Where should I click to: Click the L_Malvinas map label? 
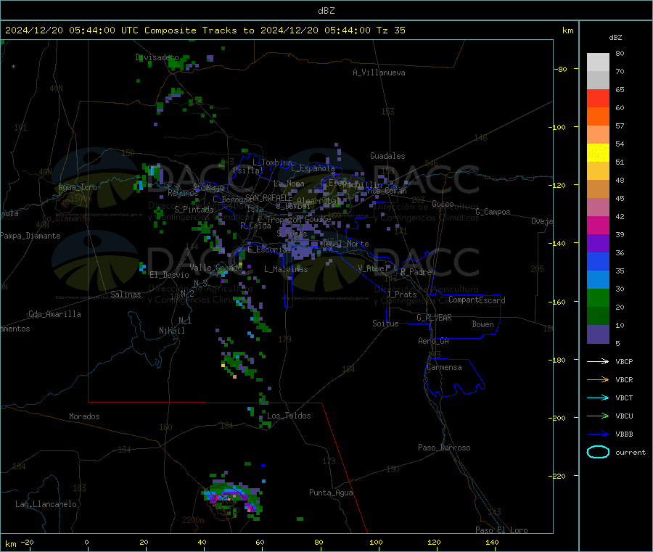pyautogui.click(x=286, y=269)
